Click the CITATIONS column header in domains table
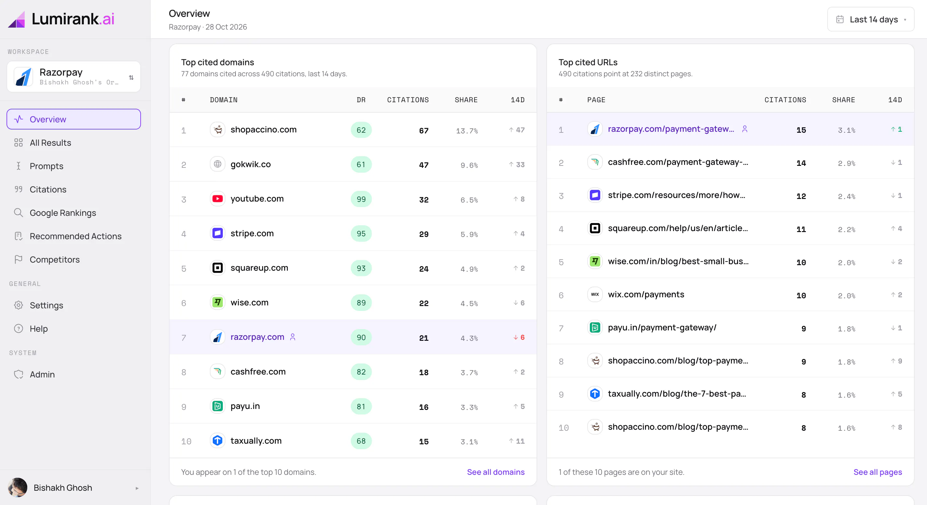Screen dimensions: 927x505 pos(408,100)
